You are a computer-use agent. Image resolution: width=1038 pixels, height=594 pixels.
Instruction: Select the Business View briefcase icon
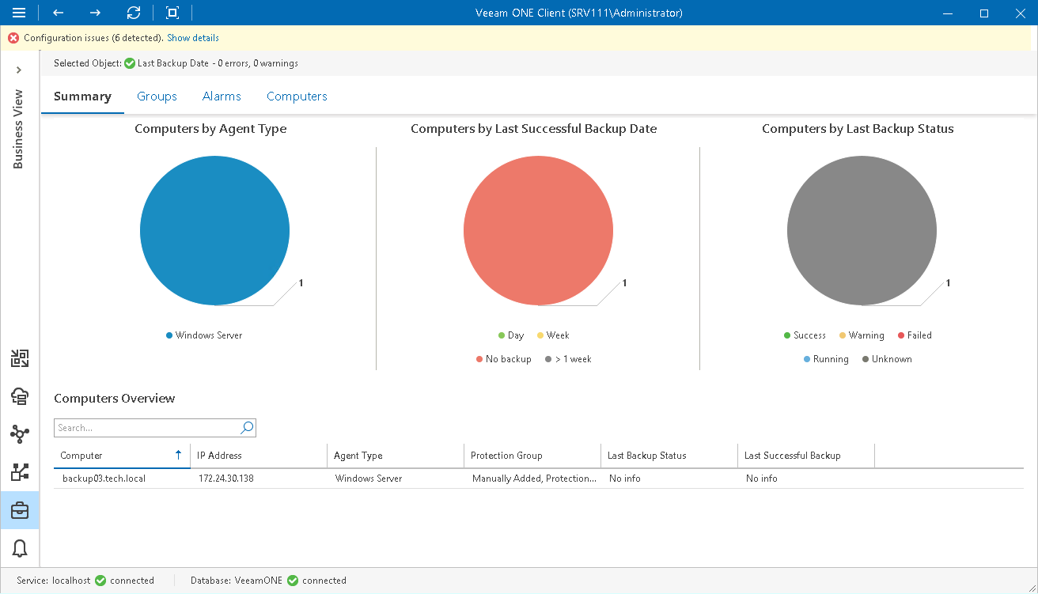(x=20, y=510)
